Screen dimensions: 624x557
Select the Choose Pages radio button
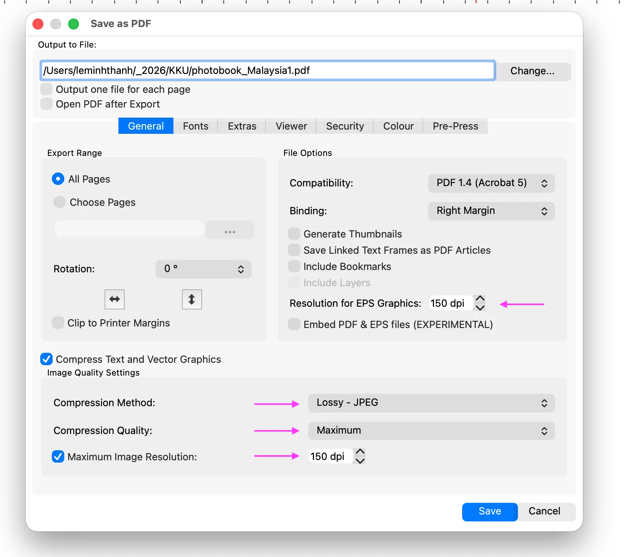[60, 202]
